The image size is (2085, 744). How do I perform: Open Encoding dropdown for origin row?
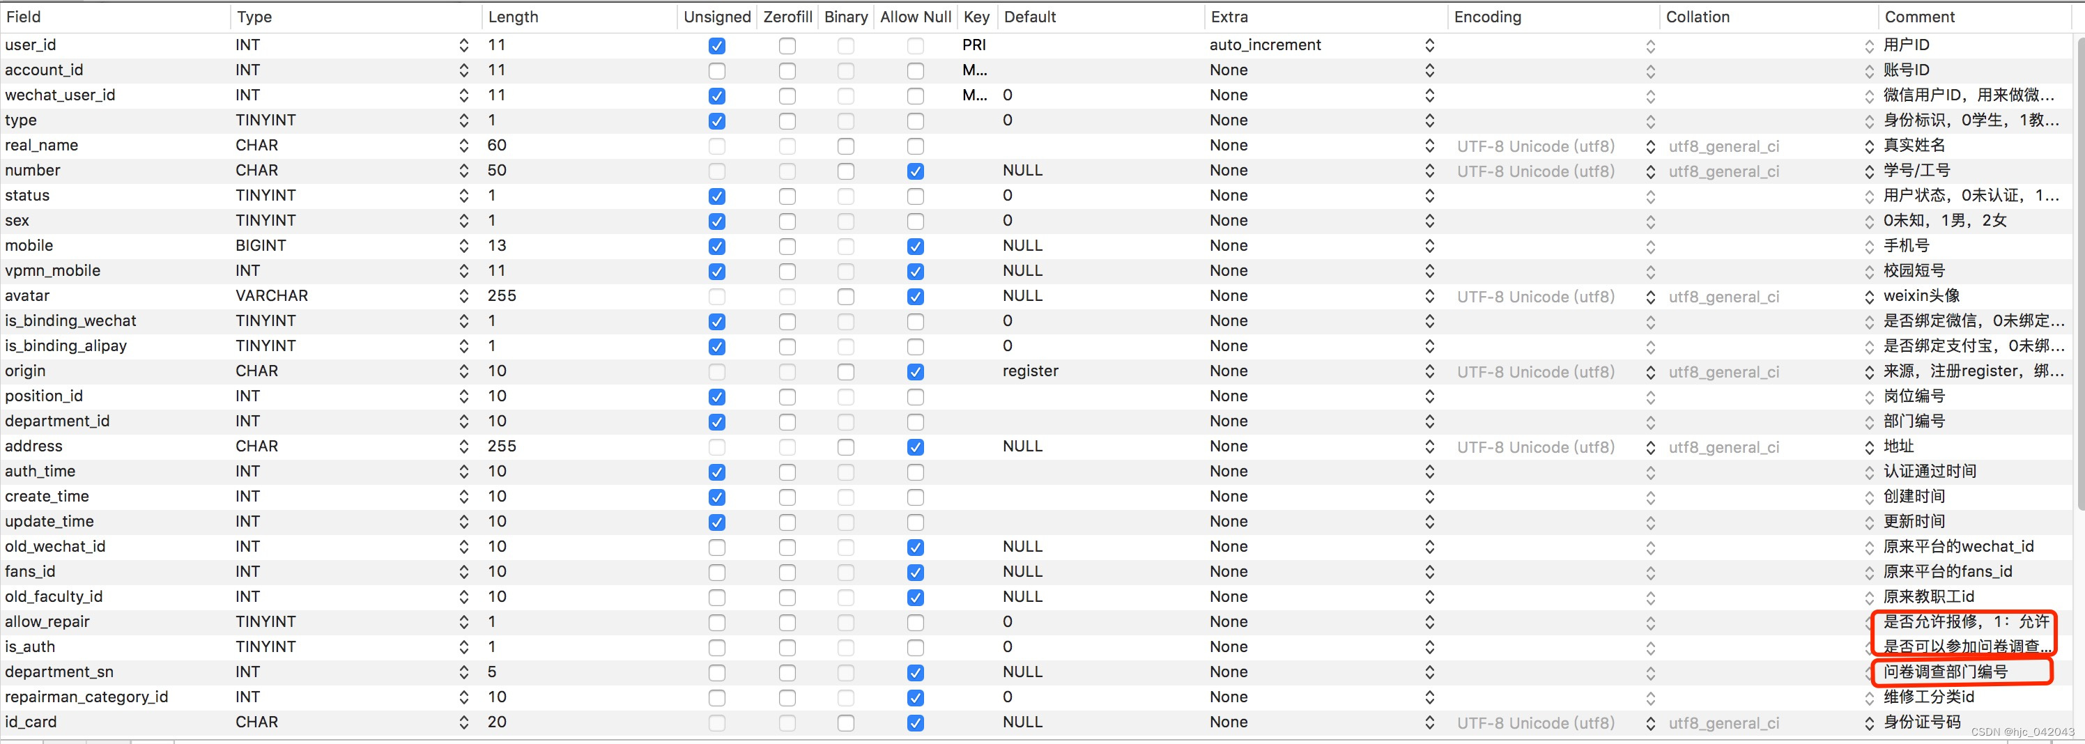[1650, 373]
